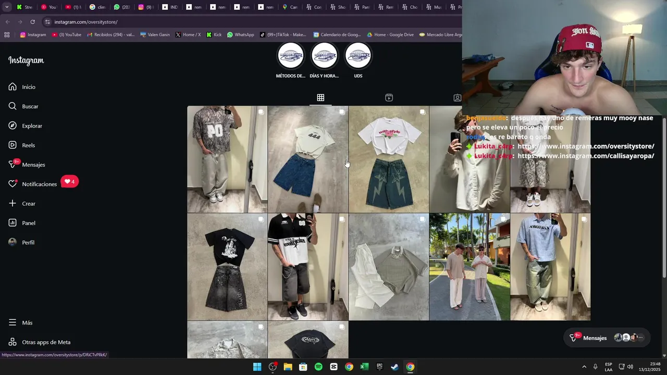Open the site info icon in address bar
Viewport: 667px width, 375px height.
click(x=47, y=22)
